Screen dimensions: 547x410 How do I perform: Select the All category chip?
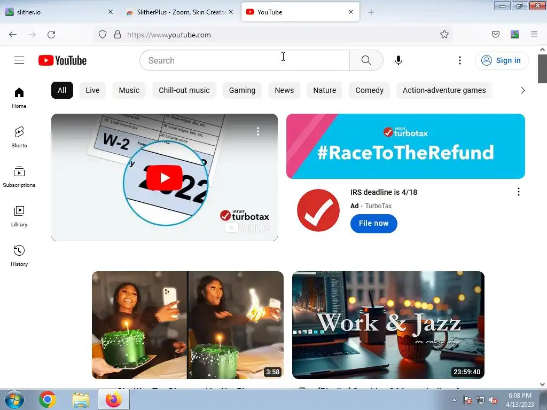(62, 90)
